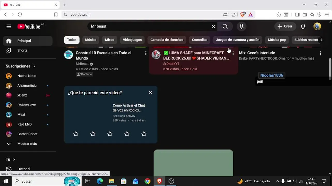This screenshot has width=332, height=186.
Task: Bookmark this page icon
Action: tap(56, 15)
